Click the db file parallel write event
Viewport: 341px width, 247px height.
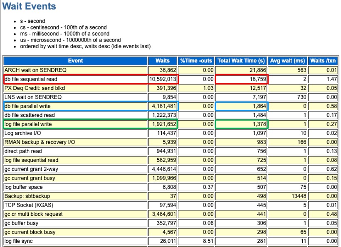(27, 106)
